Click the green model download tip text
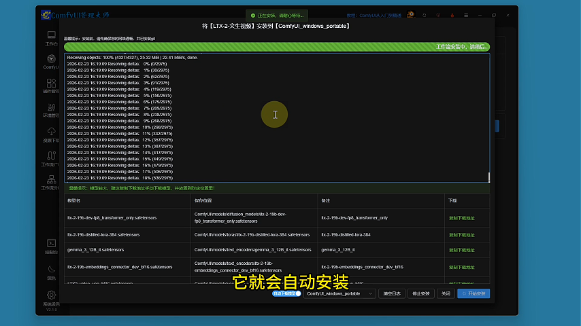581x326 pixels. click(142, 188)
